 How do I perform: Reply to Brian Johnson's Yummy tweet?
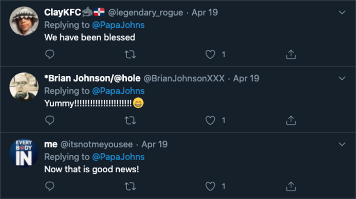pyautogui.click(x=50, y=120)
